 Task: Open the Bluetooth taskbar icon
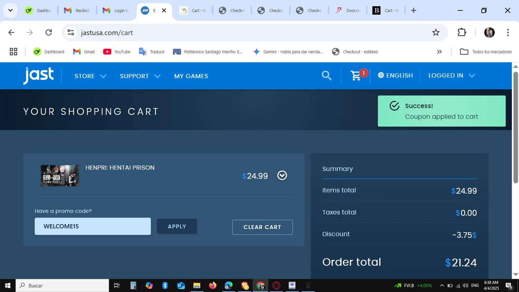165,285
